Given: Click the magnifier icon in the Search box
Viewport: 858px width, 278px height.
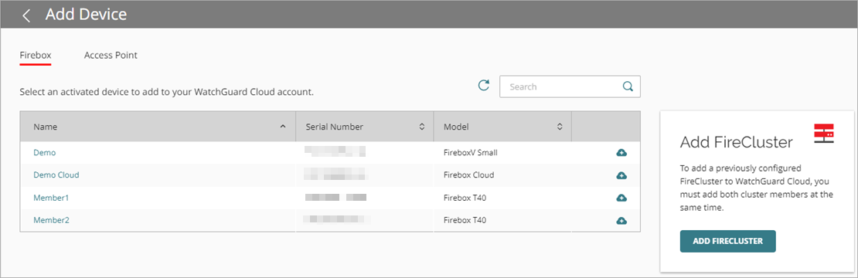Looking at the screenshot, I should tap(628, 86).
